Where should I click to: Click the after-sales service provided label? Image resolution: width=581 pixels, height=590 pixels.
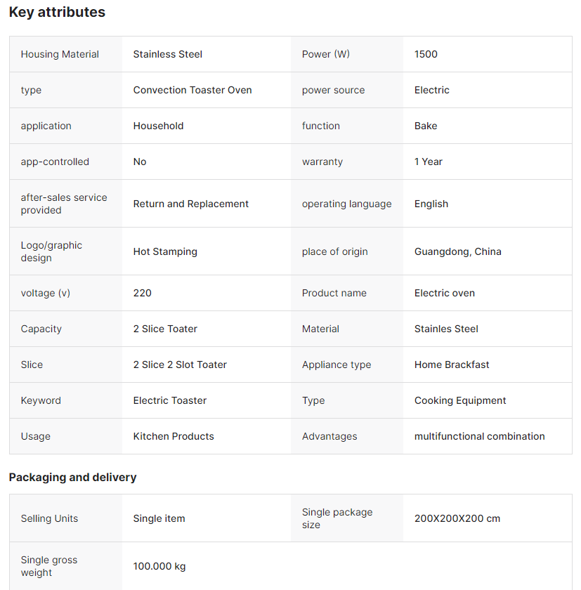click(x=64, y=204)
